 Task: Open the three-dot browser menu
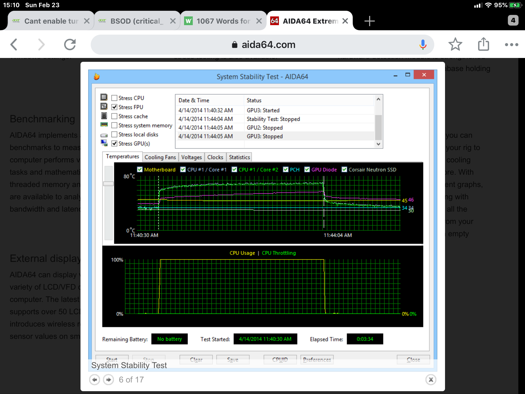pyautogui.click(x=511, y=45)
